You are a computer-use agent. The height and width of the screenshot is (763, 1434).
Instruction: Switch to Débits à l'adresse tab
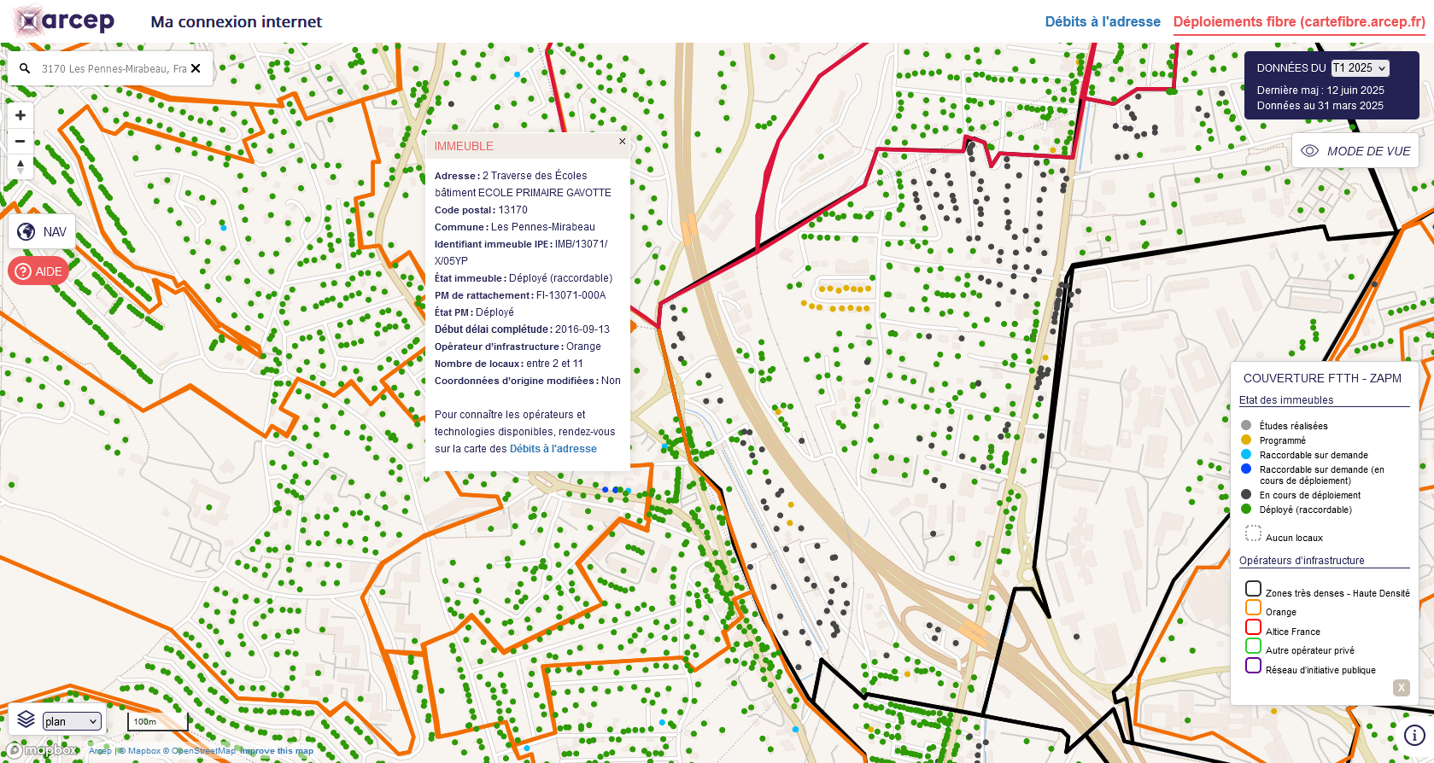1102,22
